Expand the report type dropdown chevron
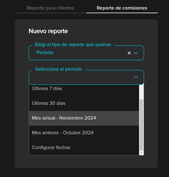The image size is (169, 177). point(136,53)
